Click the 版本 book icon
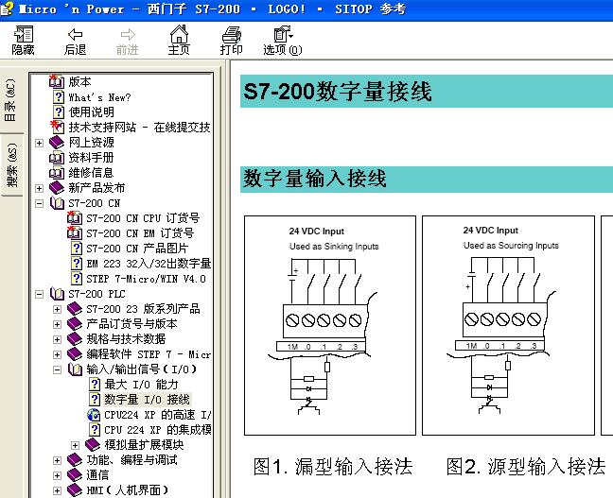The width and height of the screenshot is (613, 498). (57, 81)
